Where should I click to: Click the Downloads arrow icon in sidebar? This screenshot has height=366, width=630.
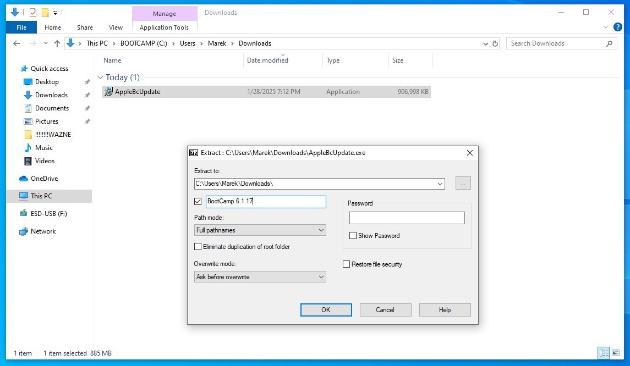[x=28, y=95]
